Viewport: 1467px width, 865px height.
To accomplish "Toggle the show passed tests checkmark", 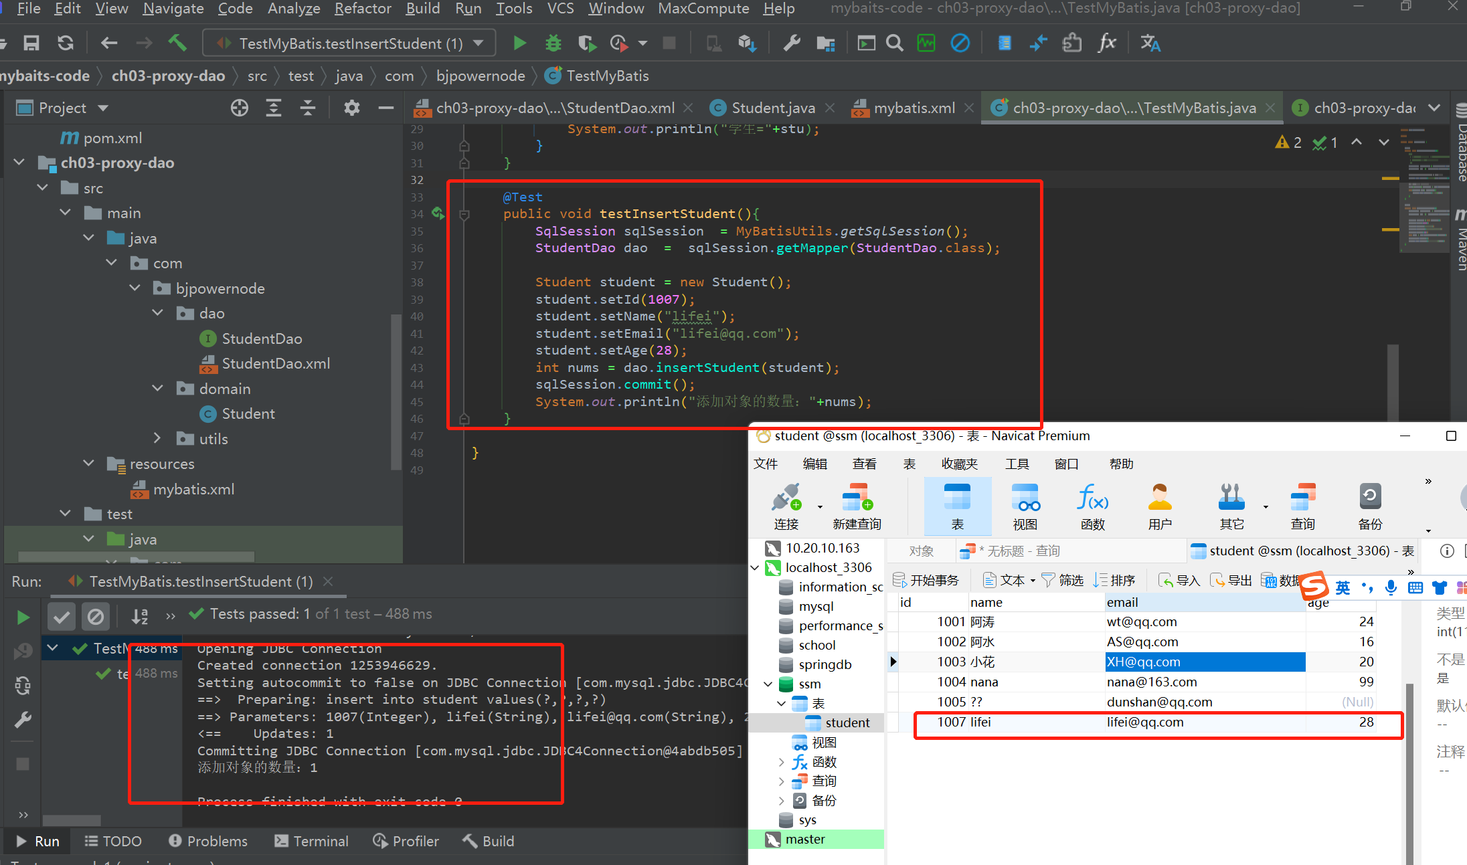I will tap(62, 616).
